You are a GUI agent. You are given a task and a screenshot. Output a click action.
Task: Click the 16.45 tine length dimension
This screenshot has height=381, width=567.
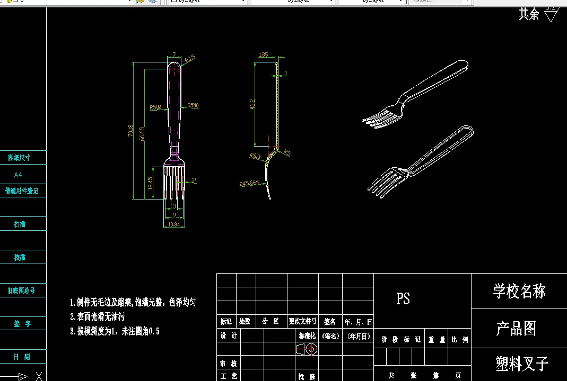click(x=151, y=183)
